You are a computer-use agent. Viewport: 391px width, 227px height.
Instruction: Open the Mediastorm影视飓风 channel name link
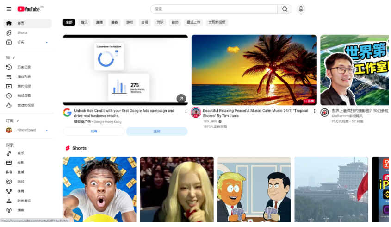pos(347,116)
